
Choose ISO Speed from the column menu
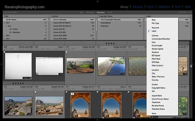(x=156, y=55)
